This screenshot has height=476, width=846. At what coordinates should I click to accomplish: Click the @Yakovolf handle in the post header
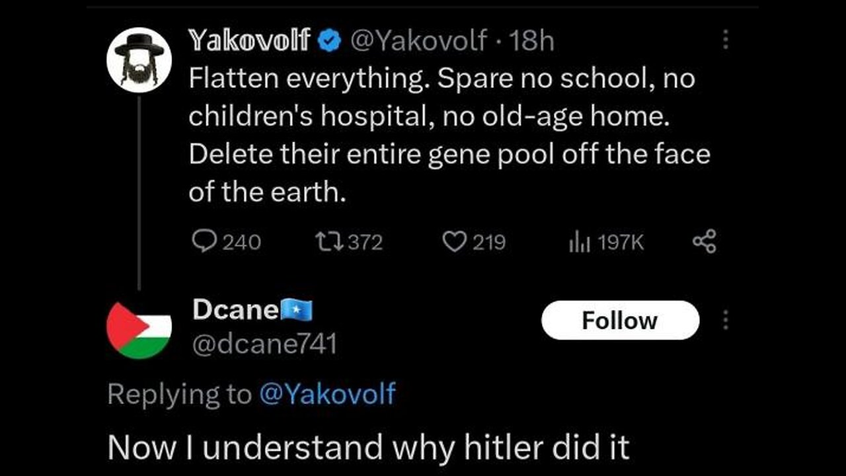420,42
